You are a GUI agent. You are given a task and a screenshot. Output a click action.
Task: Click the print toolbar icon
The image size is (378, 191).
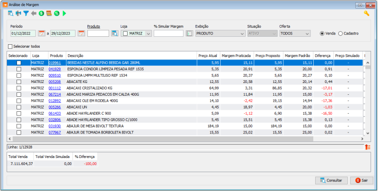[18, 14]
